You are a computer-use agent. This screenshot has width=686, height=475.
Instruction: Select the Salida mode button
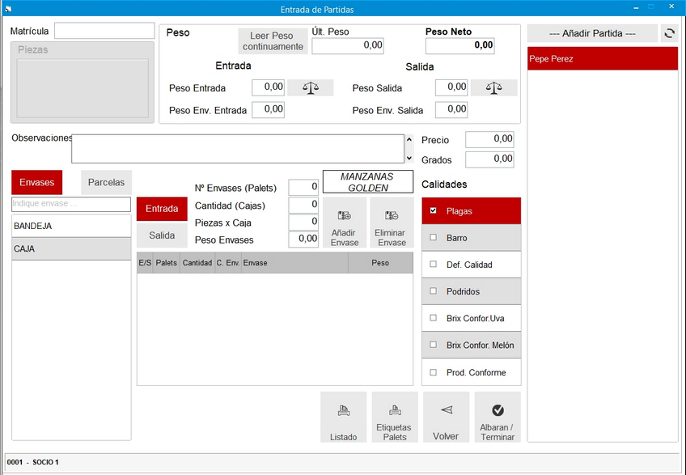162,235
